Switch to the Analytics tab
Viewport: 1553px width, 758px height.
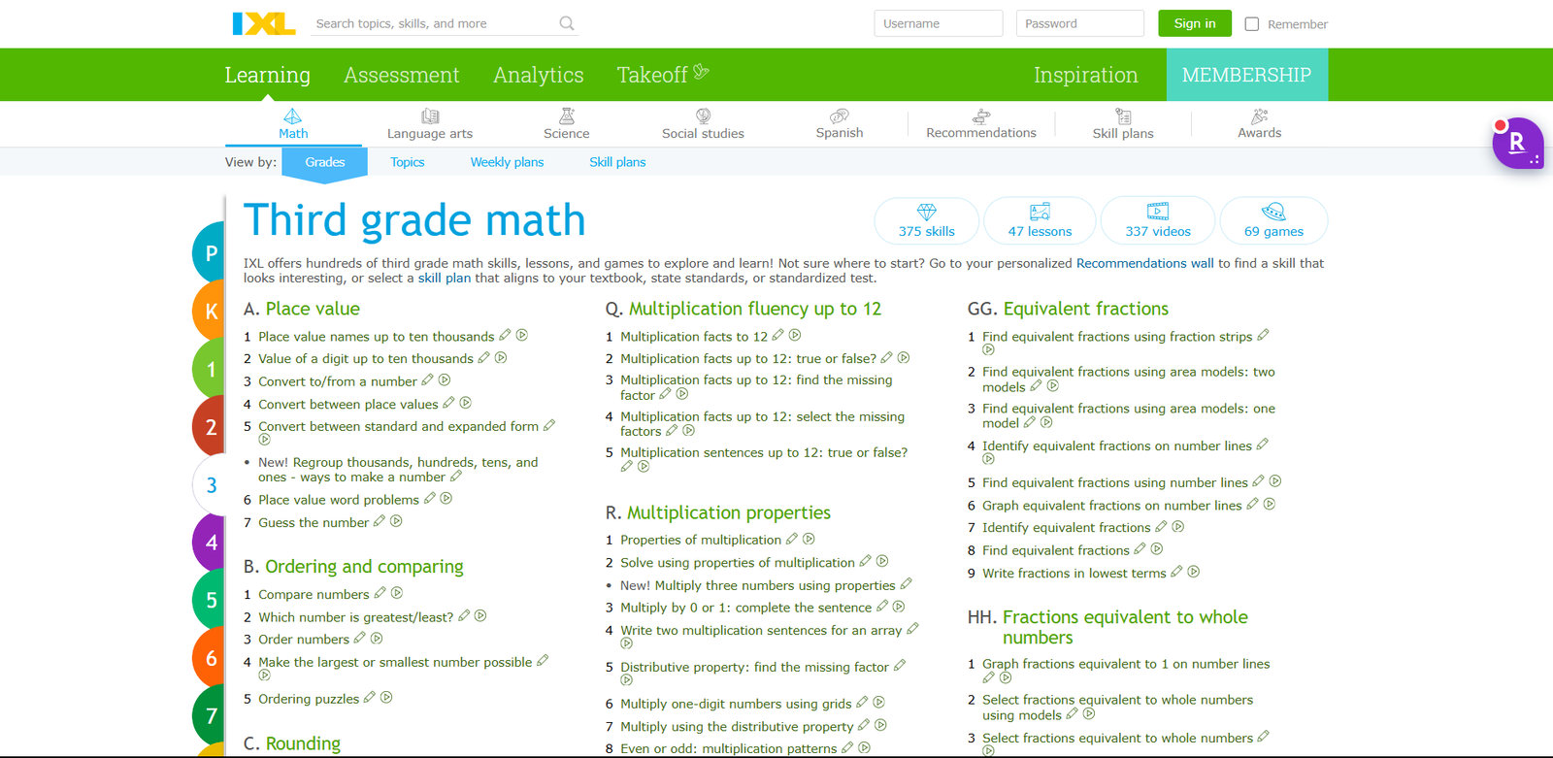coord(539,75)
